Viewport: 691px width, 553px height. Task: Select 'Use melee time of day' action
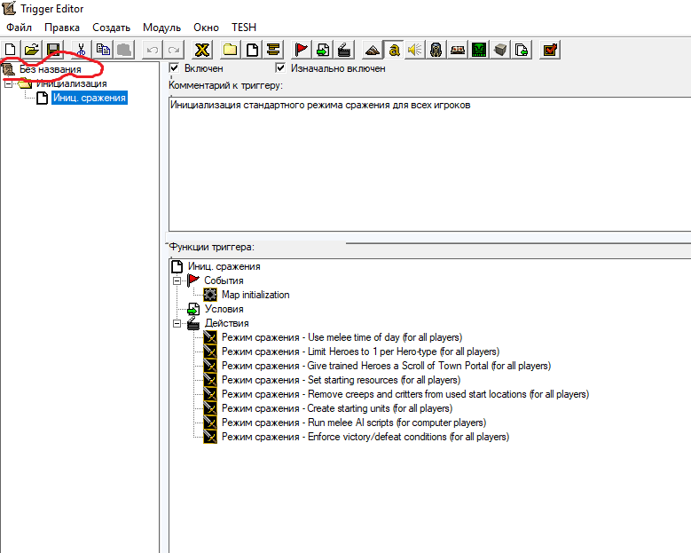click(x=342, y=337)
